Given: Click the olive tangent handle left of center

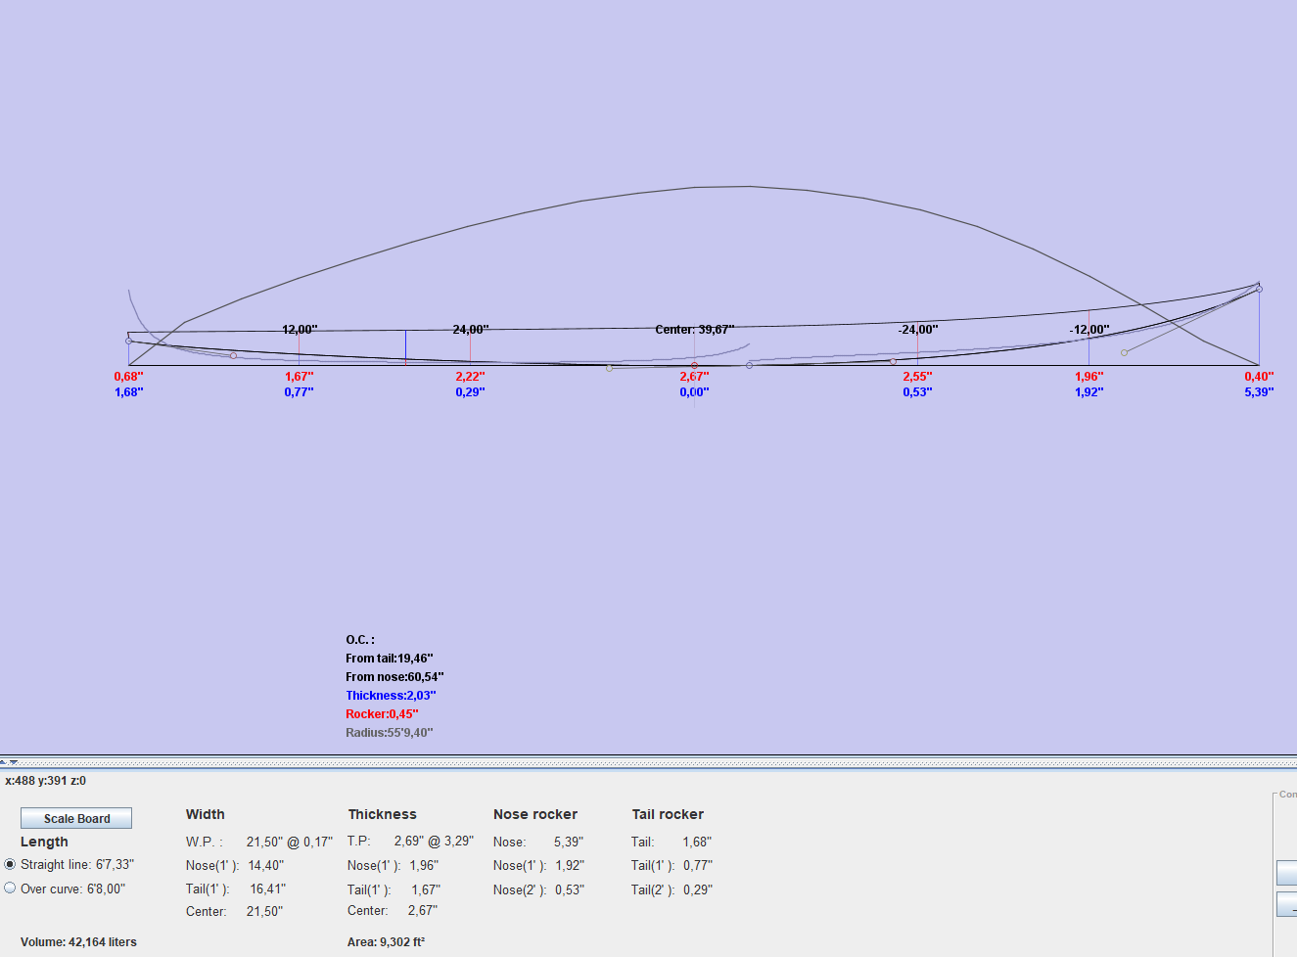Looking at the screenshot, I should pos(609,368).
